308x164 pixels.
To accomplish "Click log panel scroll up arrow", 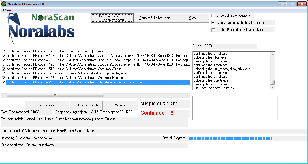I will click(x=273, y=54).
